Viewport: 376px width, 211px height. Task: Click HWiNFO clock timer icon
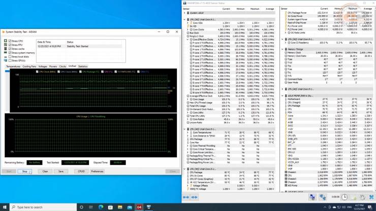pos(344,197)
